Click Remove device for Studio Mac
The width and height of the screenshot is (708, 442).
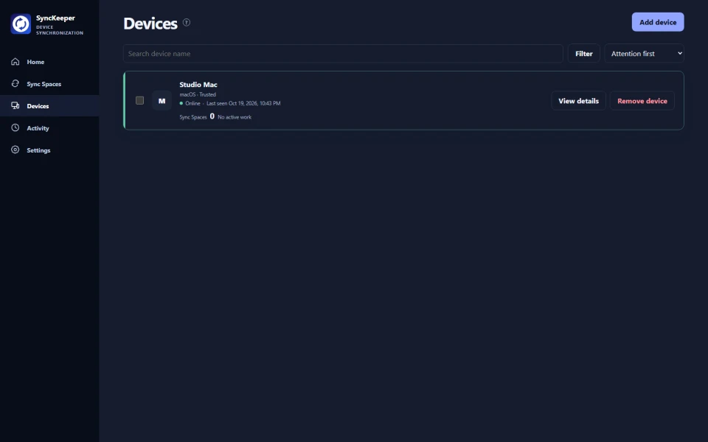point(642,101)
